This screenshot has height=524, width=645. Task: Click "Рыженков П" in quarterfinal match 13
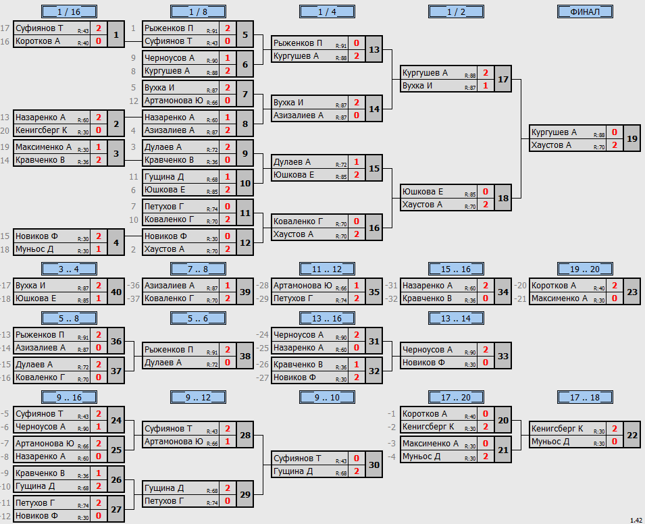click(x=297, y=43)
